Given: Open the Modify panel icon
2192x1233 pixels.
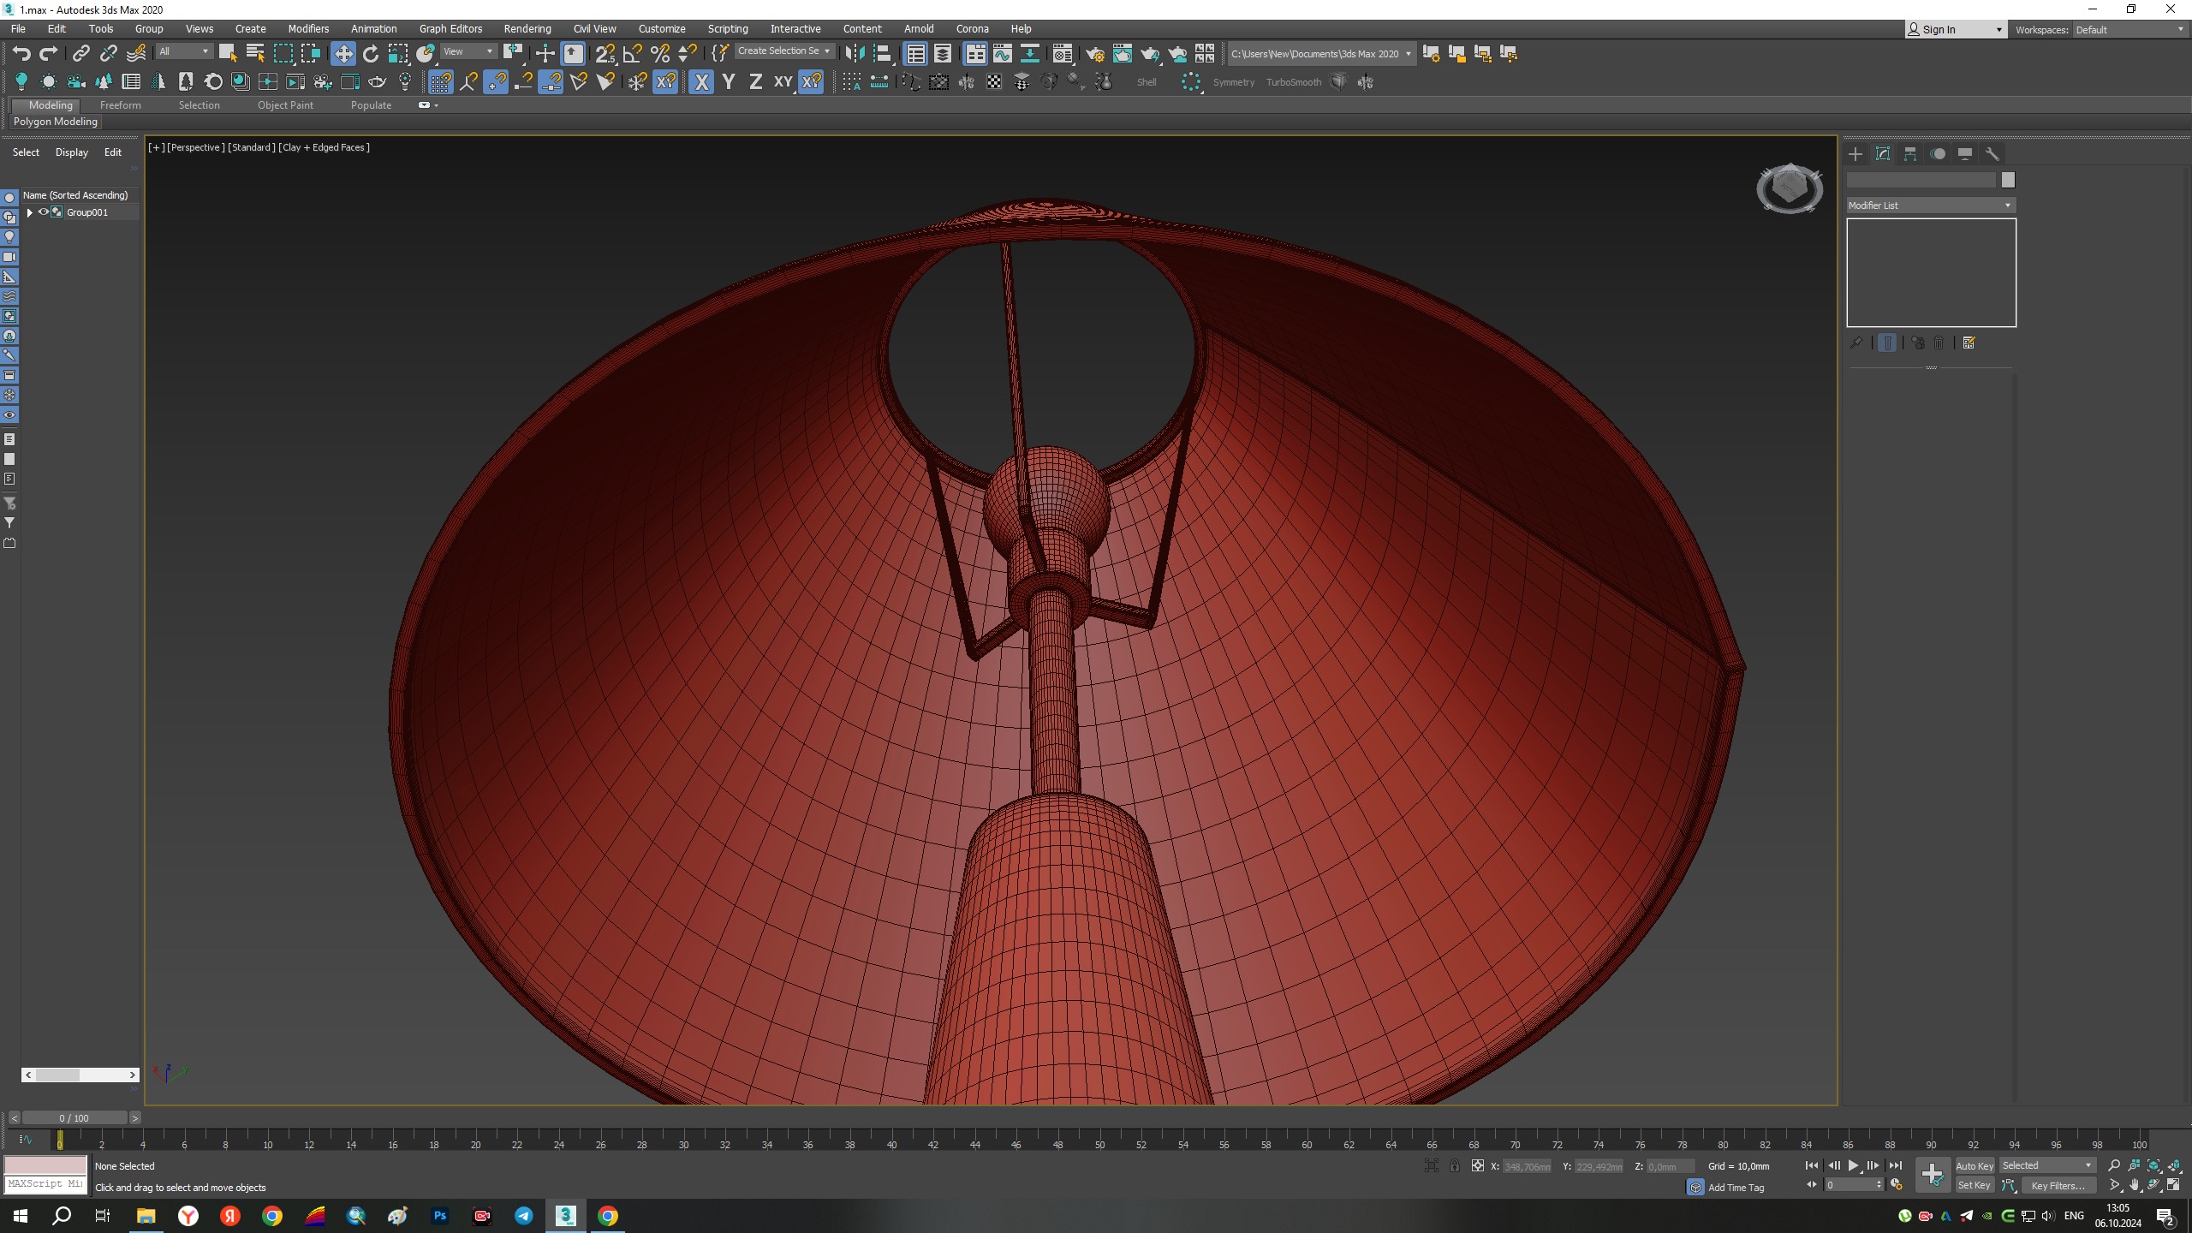Looking at the screenshot, I should [1883, 154].
